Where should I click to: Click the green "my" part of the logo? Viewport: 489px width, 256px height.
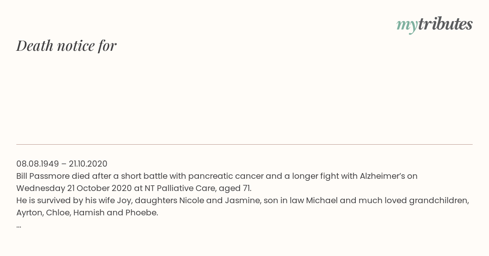click(x=407, y=26)
